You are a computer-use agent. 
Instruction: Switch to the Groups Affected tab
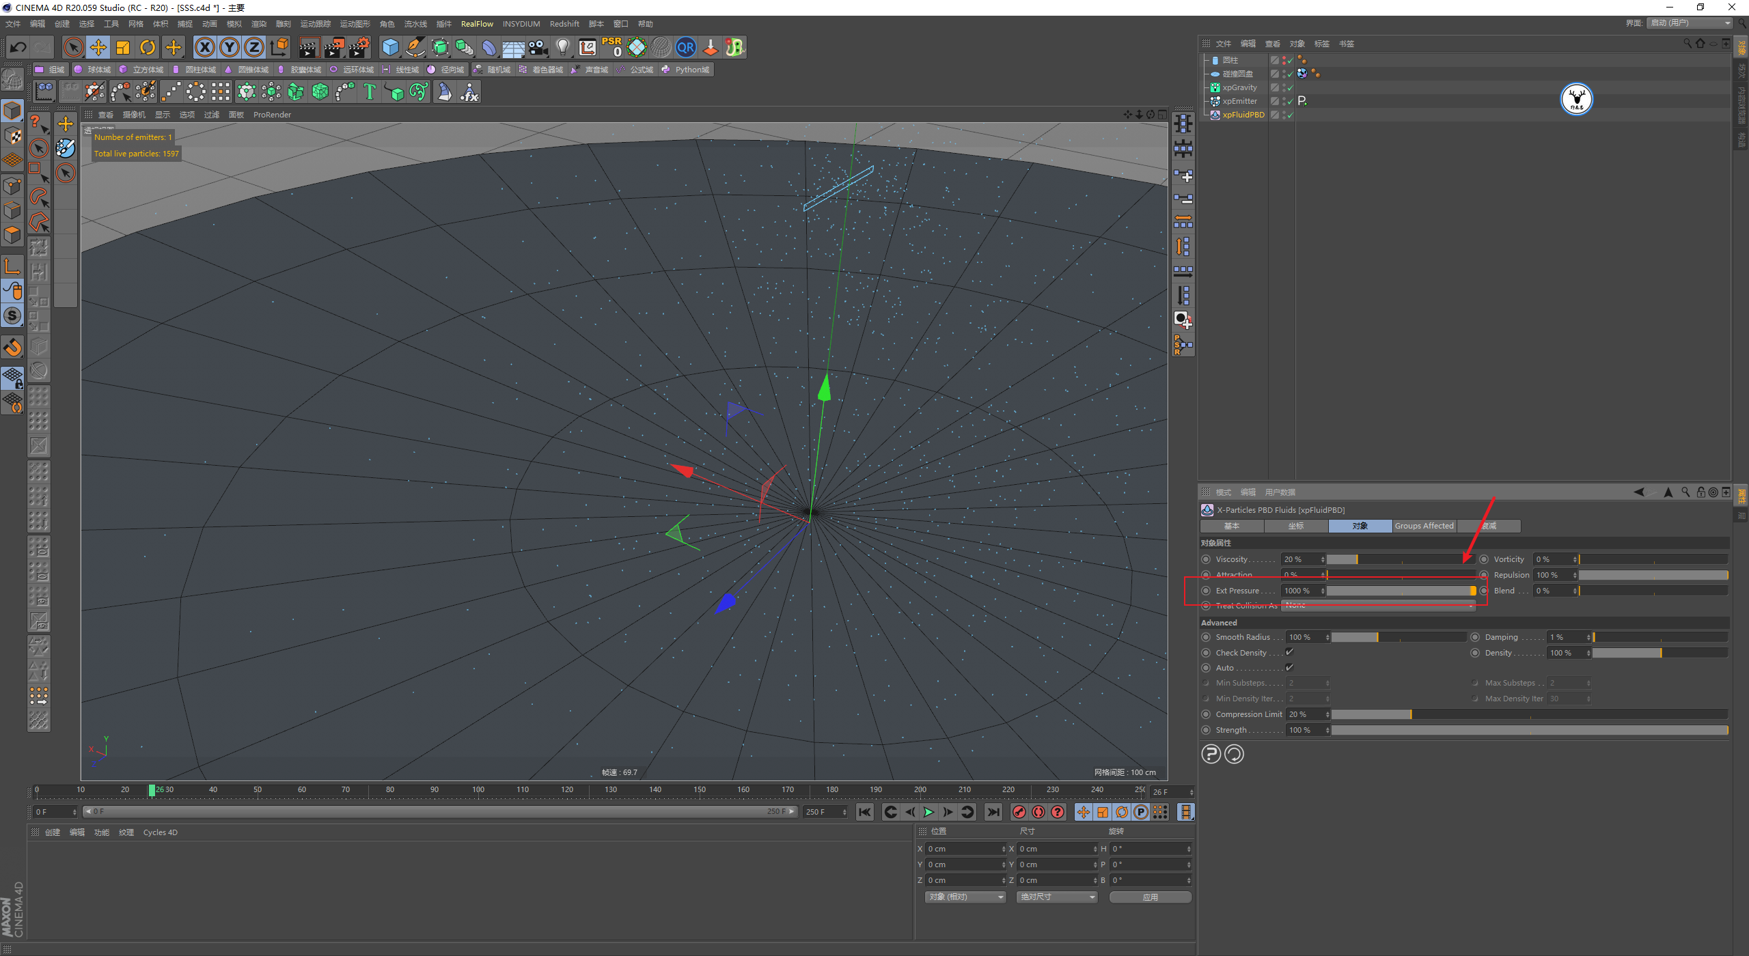pyautogui.click(x=1424, y=526)
